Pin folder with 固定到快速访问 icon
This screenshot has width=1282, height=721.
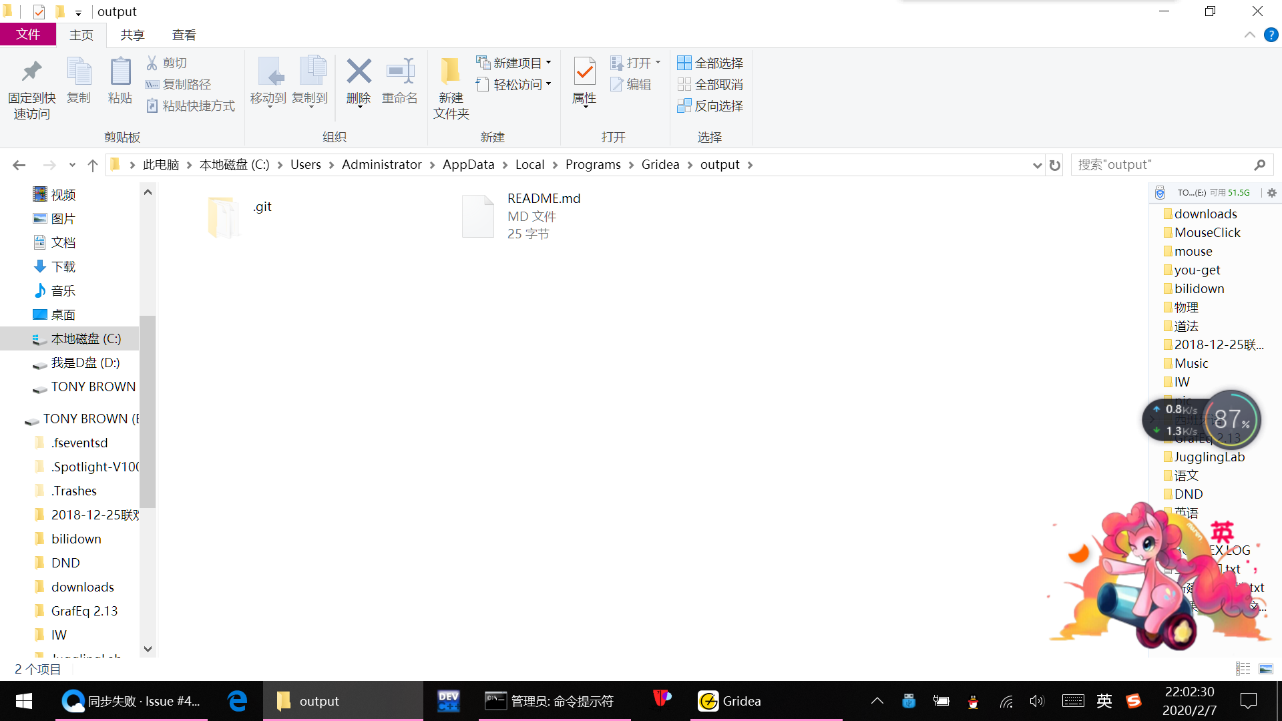point(31,87)
